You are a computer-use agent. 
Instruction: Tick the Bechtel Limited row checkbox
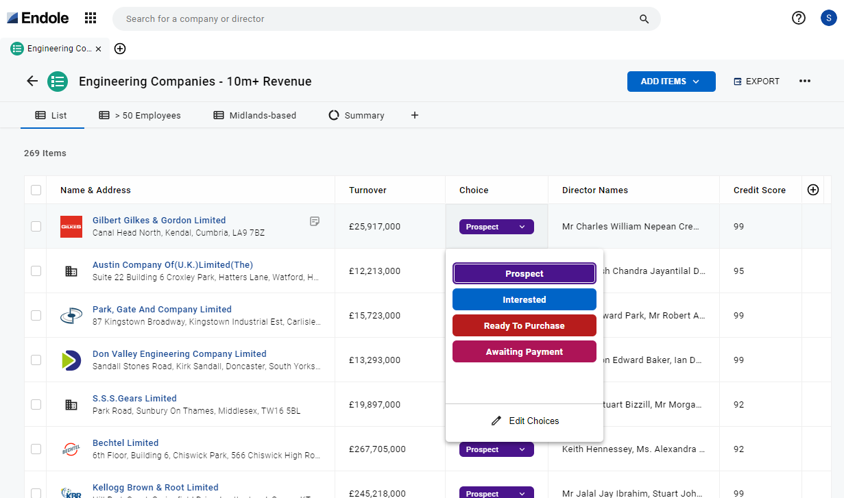[x=36, y=449]
